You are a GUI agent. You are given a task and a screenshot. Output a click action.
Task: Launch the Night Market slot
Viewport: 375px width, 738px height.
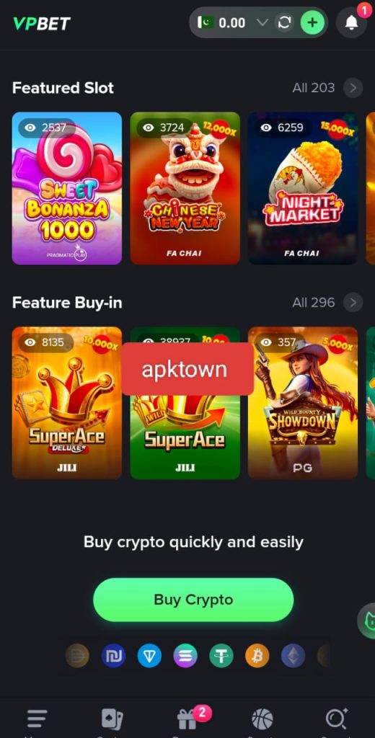pos(303,188)
